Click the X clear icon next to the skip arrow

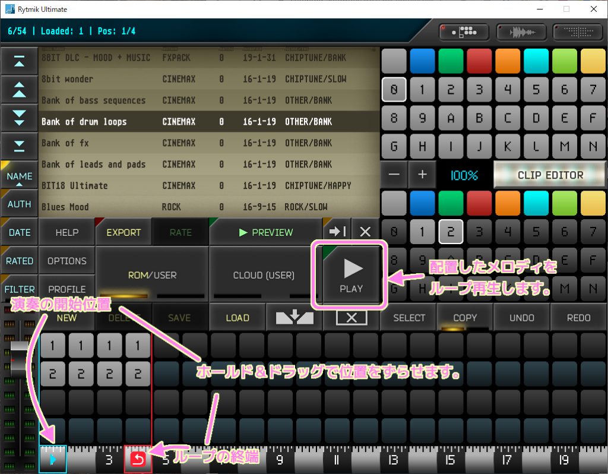coord(365,232)
